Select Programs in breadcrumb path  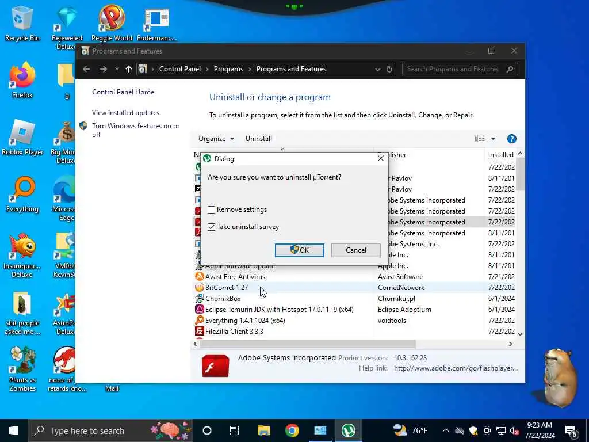coord(228,69)
